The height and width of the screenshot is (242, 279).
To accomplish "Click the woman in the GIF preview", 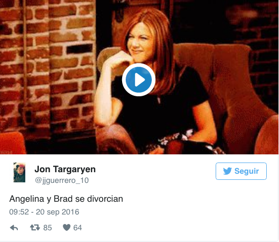I will click(x=151, y=80).
